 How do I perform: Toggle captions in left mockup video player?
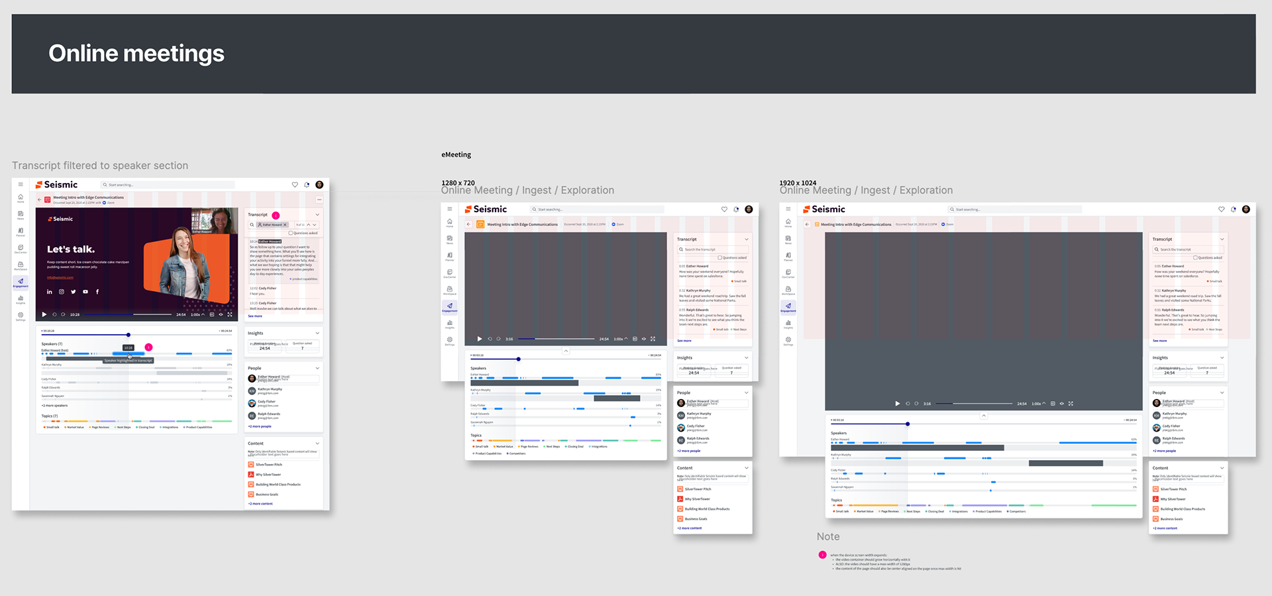[x=212, y=314]
